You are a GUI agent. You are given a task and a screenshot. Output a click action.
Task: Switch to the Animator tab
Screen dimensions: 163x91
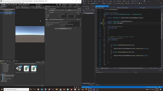pos(32,7)
